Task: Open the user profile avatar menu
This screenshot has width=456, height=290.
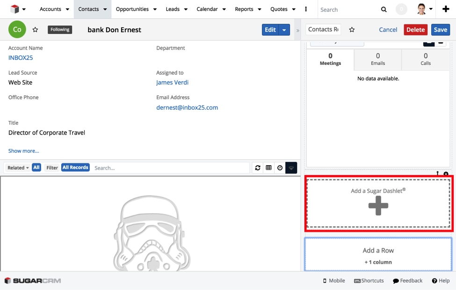Action: [x=421, y=9]
